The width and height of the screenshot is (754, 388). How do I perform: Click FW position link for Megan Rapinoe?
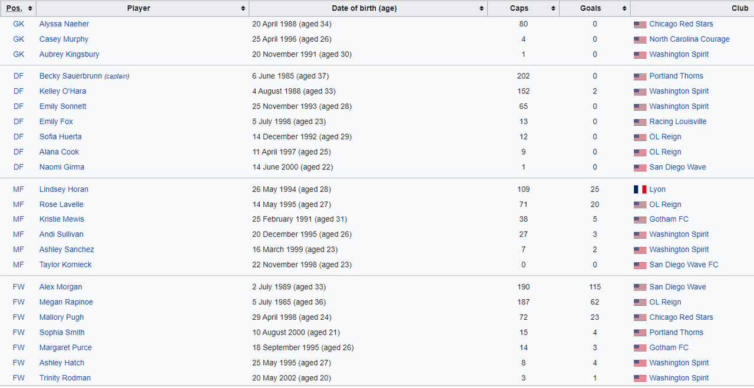[19, 302]
